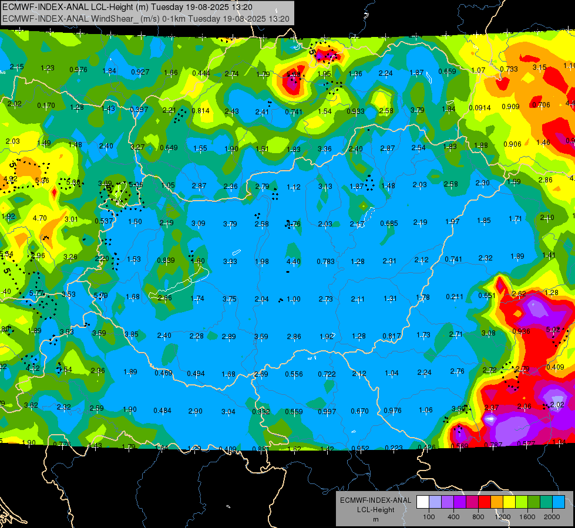The height and width of the screenshot is (528, 575).
Task: Click the legend label 400
Action: [x=453, y=517]
